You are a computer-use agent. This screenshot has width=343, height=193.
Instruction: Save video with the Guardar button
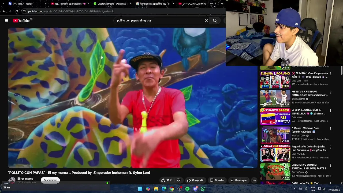click(x=217, y=180)
